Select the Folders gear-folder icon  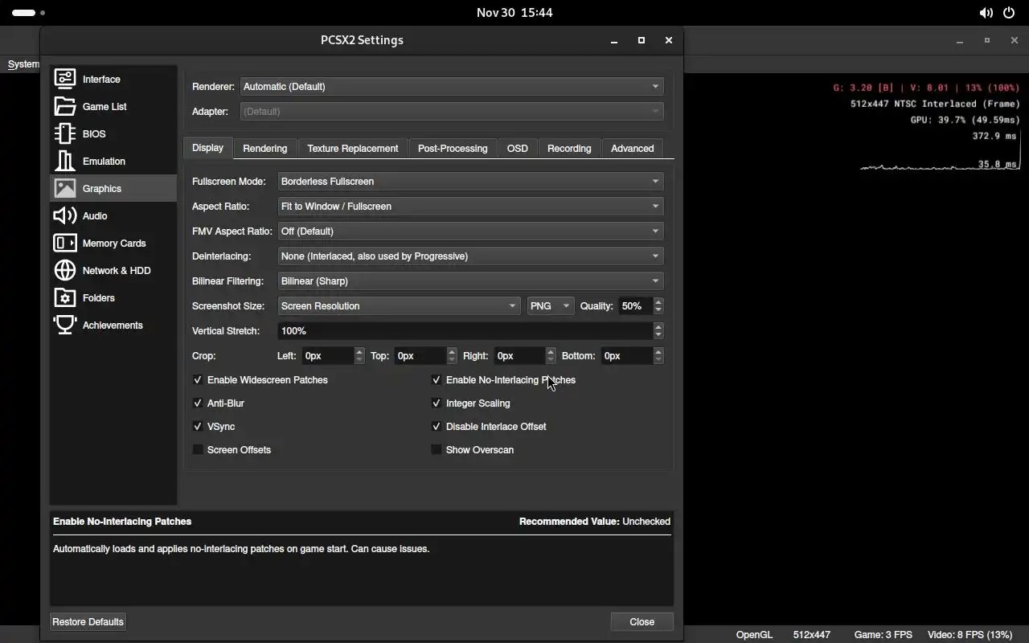tap(65, 297)
